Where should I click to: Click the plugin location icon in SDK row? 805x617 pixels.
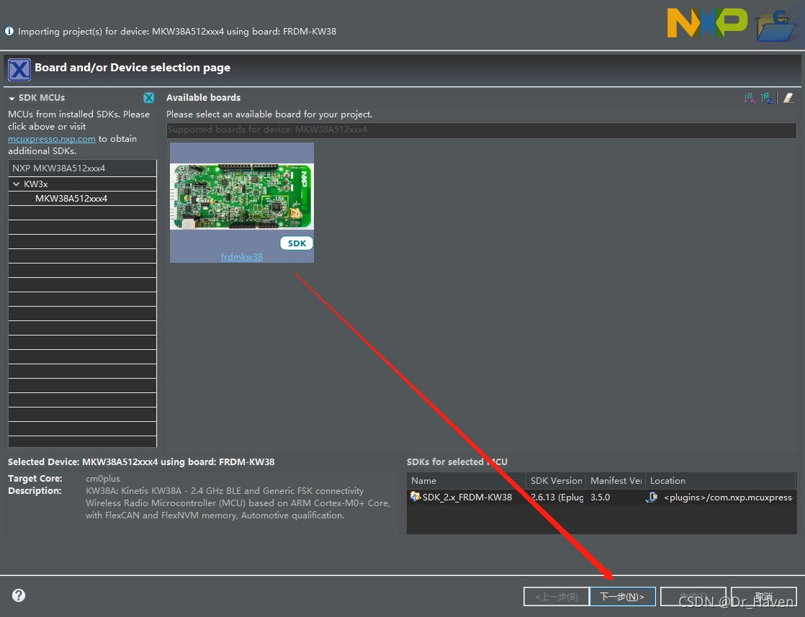(652, 497)
